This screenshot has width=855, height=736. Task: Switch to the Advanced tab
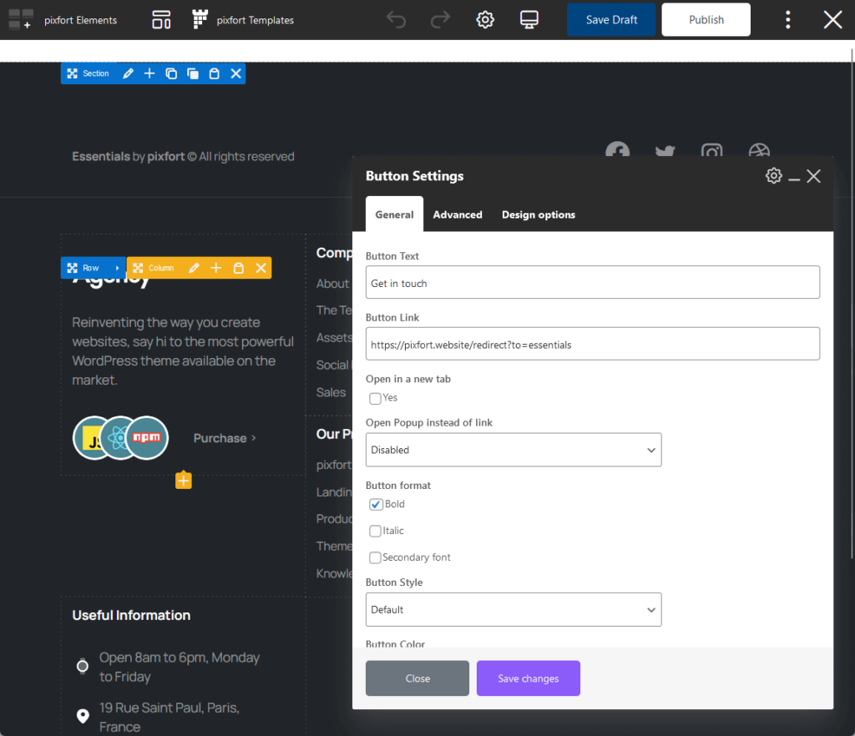[x=457, y=214]
